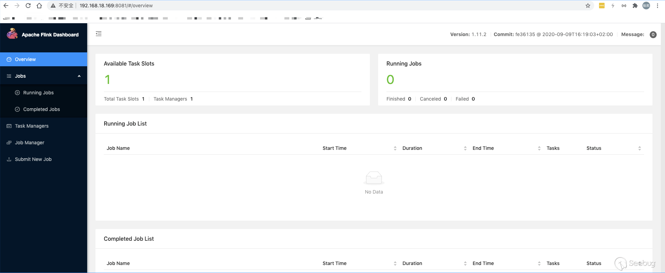
Task: Open the browser extensions puzzle icon
Action: coord(635,6)
